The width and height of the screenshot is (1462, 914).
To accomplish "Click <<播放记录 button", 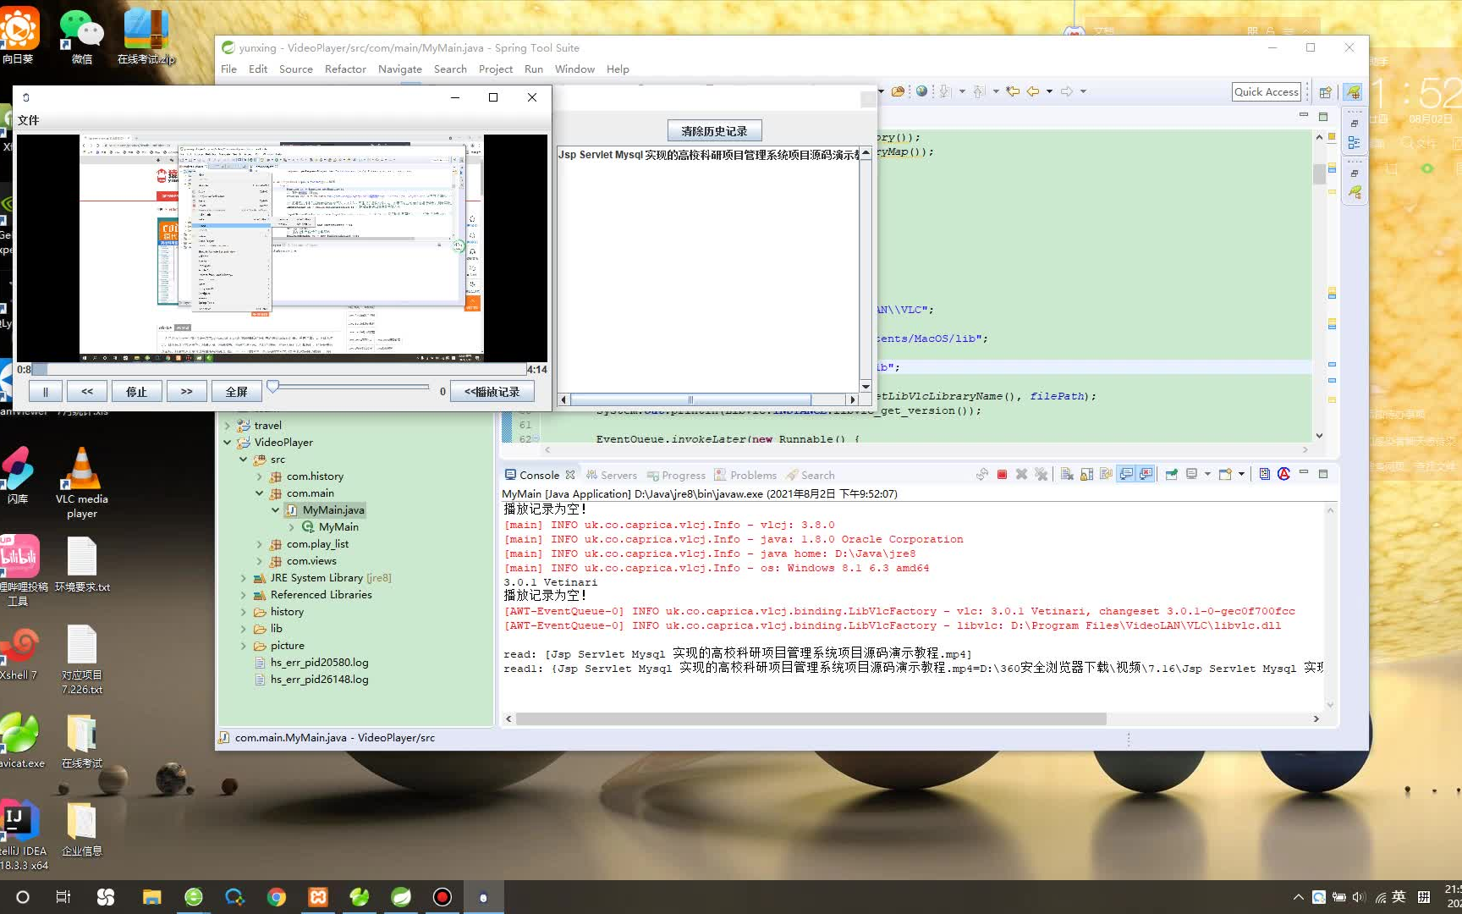I will coord(492,392).
